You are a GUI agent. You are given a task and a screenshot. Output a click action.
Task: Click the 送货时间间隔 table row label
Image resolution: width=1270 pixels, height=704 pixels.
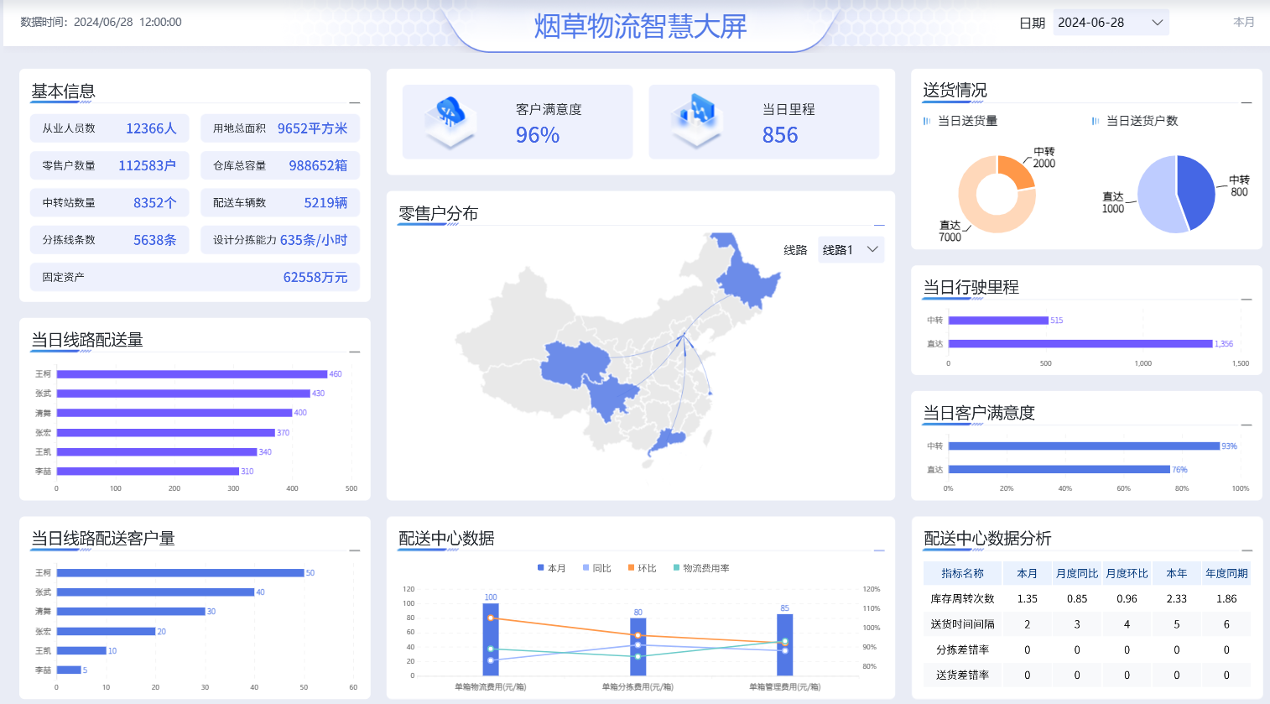pyautogui.click(x=962, y=624)
